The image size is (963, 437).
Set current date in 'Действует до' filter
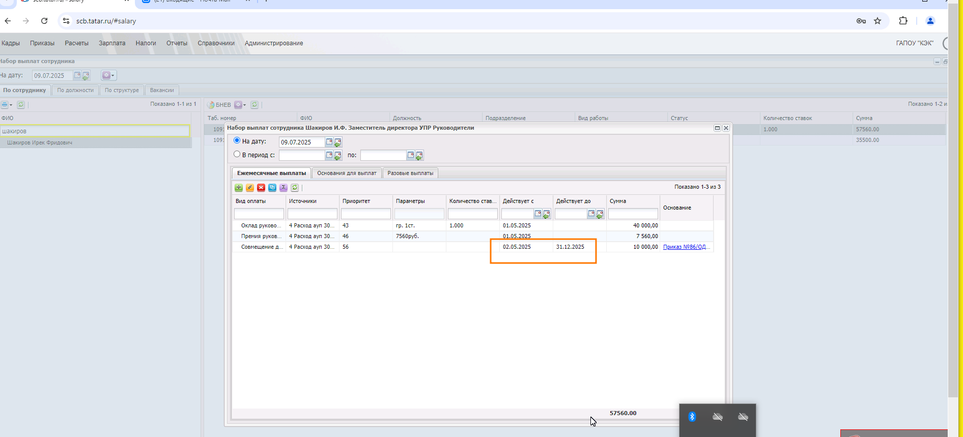click(x=600, y=214)
